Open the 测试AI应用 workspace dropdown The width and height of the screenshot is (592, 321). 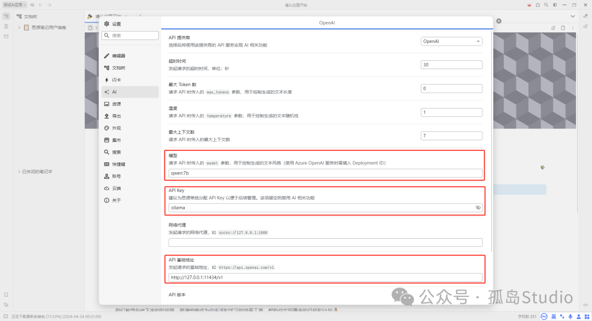pos(15,5)
